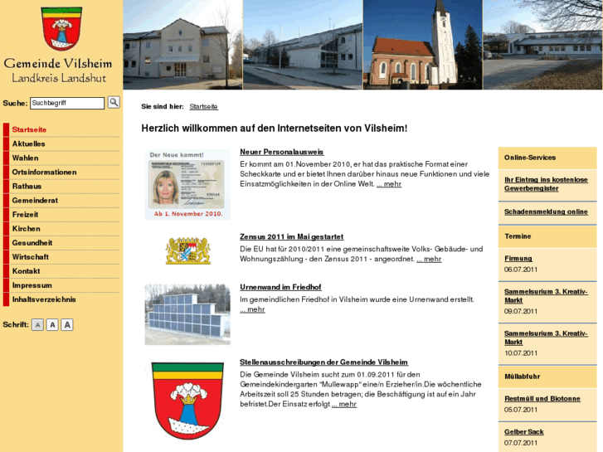603x452 pixels.
Task: Click the search magnifier button
Action: click(x=114, y=102)
